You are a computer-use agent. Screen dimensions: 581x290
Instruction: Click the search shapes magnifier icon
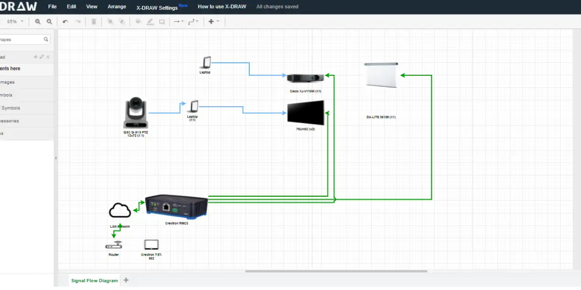tap(46, 40)
